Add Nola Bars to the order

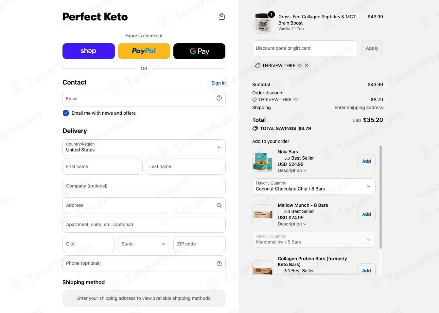[x=366, y=161]
